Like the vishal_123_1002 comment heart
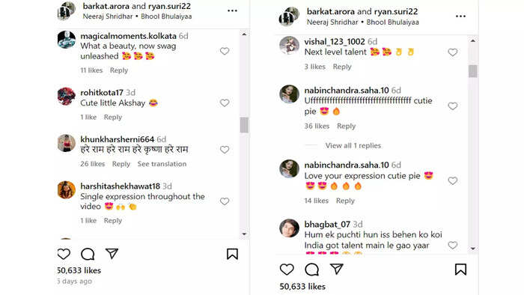 point(452,52)
